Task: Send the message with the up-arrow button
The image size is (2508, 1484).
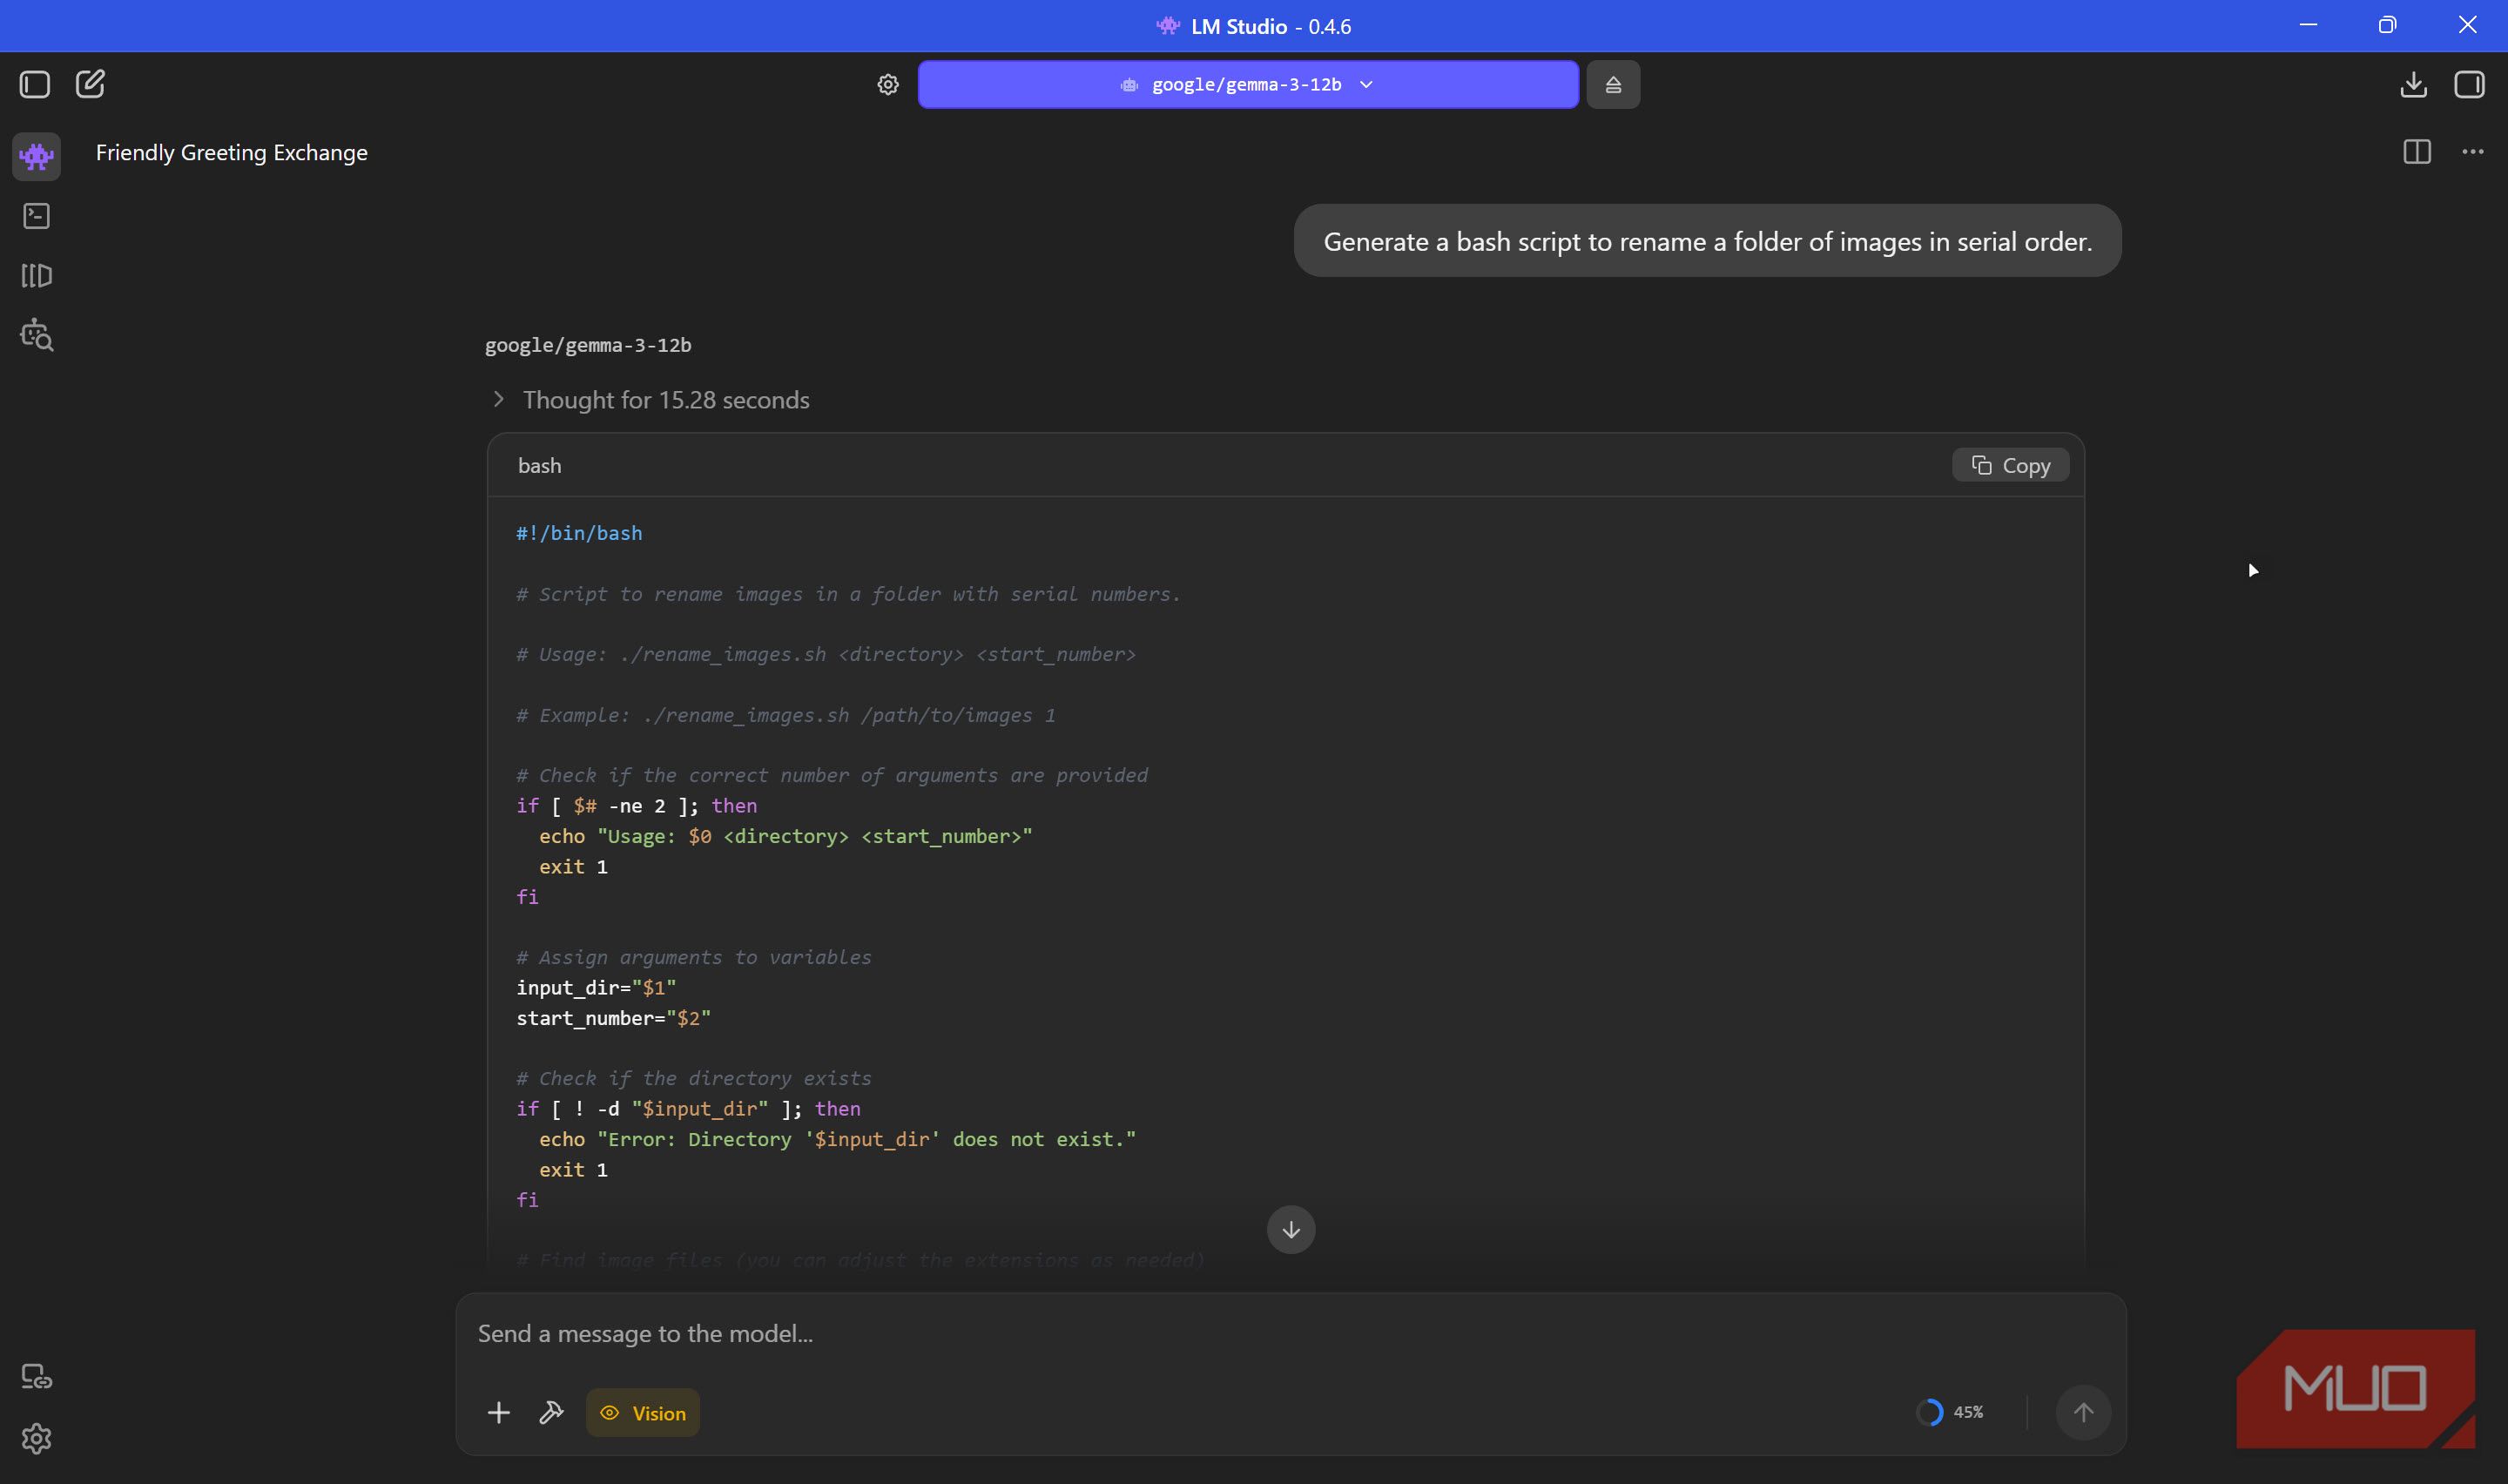Action: 2083,1412
